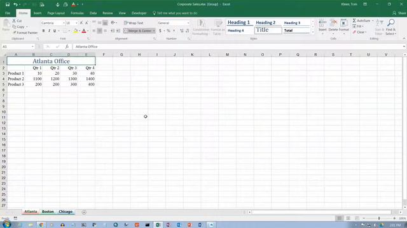Click the Share button

(399, 13)
